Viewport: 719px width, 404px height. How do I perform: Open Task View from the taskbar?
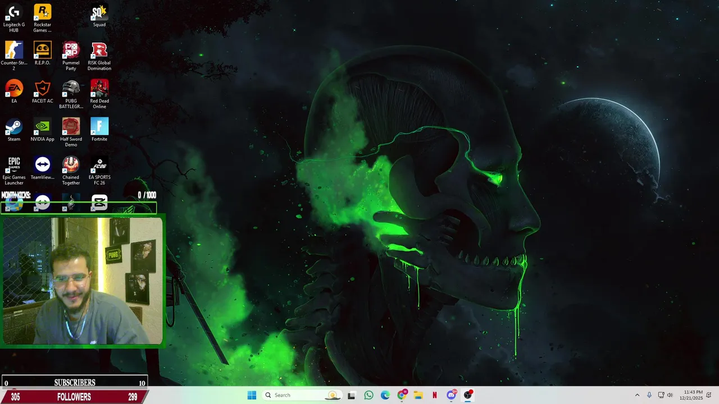(351, 395)
